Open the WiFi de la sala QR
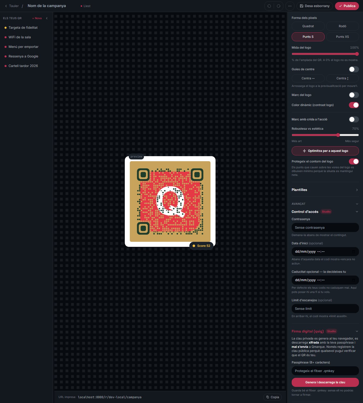Screen dimensions: 363x403 click(26, 37)
